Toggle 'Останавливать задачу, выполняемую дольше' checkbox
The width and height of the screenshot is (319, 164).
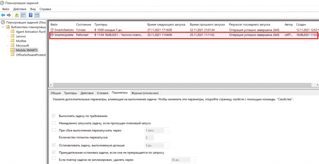point(54,145)
